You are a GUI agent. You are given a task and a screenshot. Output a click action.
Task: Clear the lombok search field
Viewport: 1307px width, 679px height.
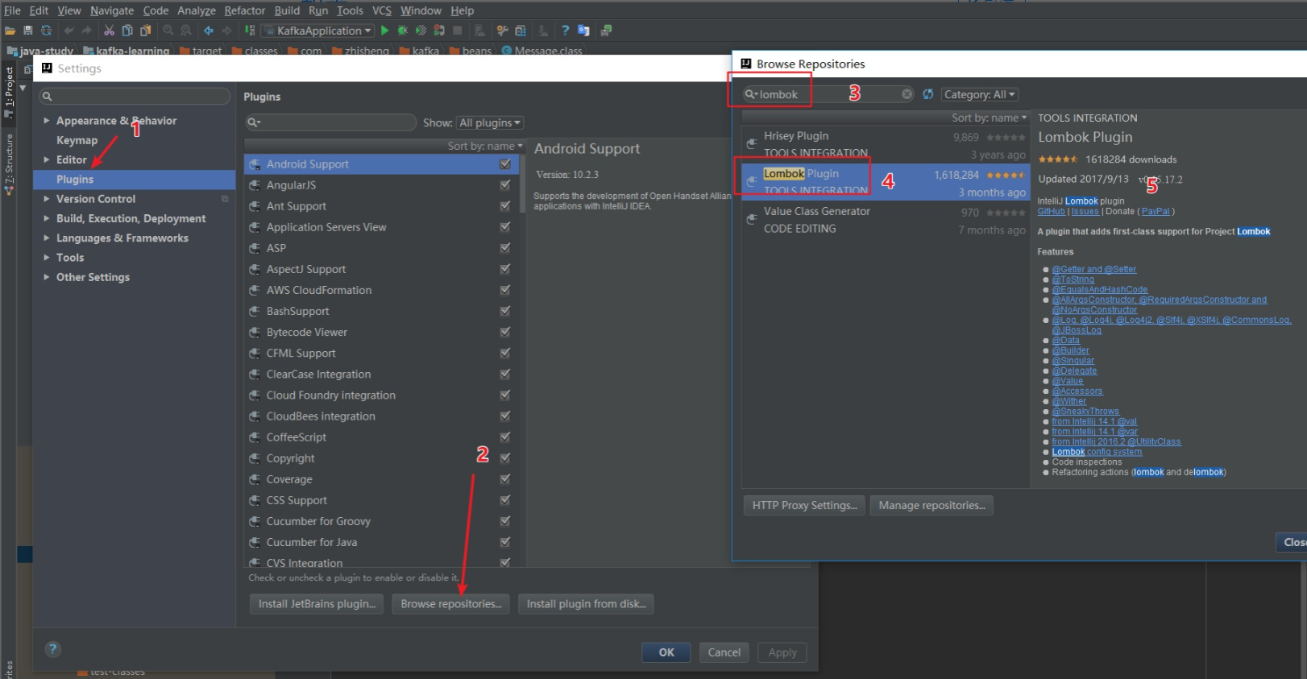pos(907,94)
